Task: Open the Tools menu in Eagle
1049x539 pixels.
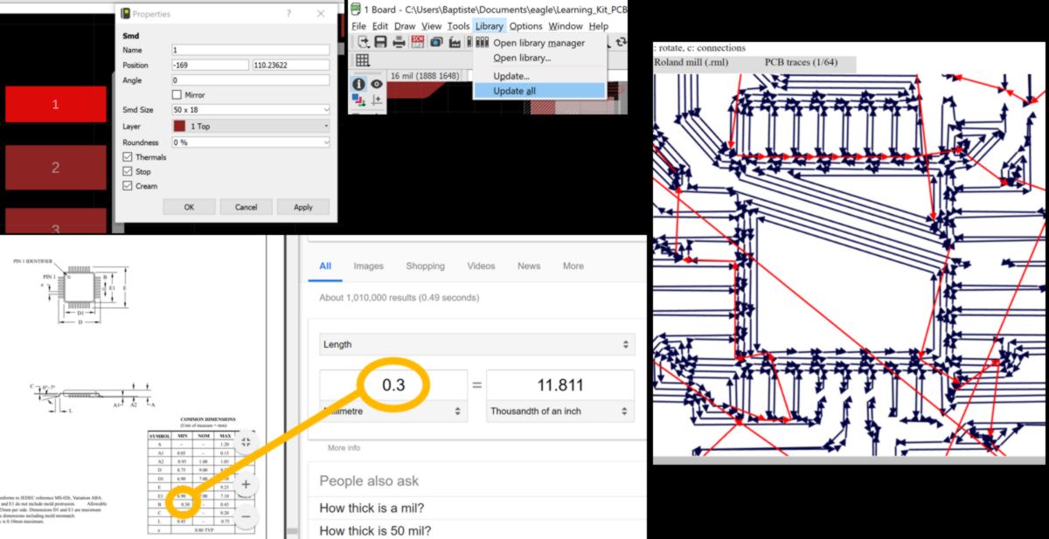Action: [x=458, y=26]
